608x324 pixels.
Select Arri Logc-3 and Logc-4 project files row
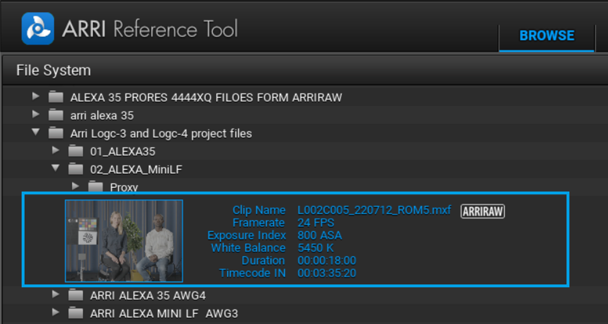pos(304,133)
